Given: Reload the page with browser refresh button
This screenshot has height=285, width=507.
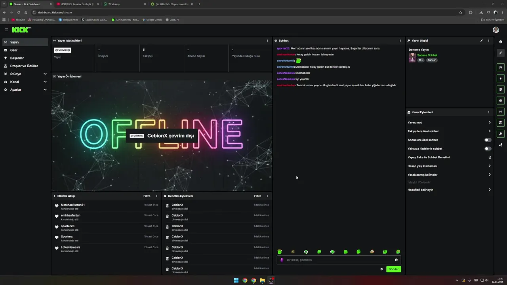Looking at the screenshot, I should (x=18, y=12).
